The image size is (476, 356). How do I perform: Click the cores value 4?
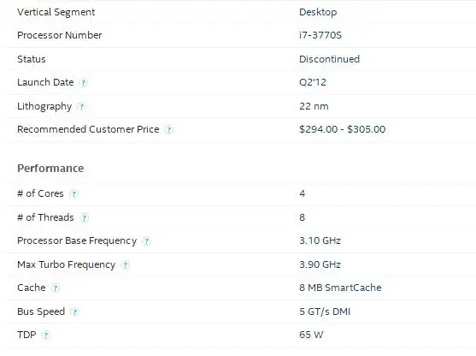click(x=303, y=193)
